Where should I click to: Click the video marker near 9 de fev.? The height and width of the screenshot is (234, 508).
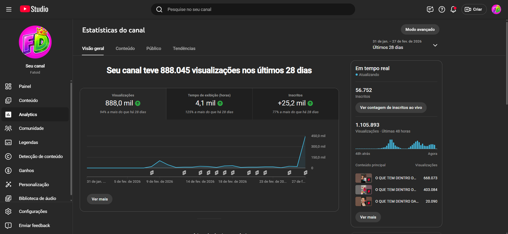[152, 173]
